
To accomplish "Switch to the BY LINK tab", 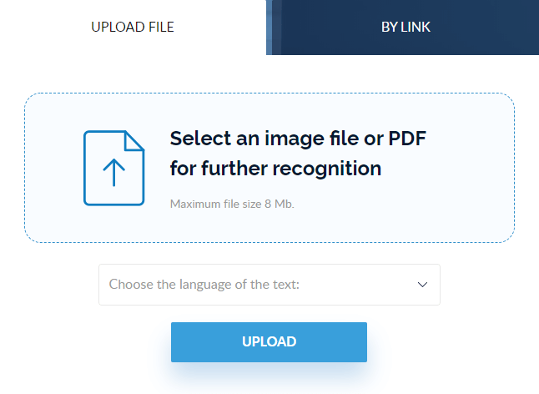I will 406,27.
